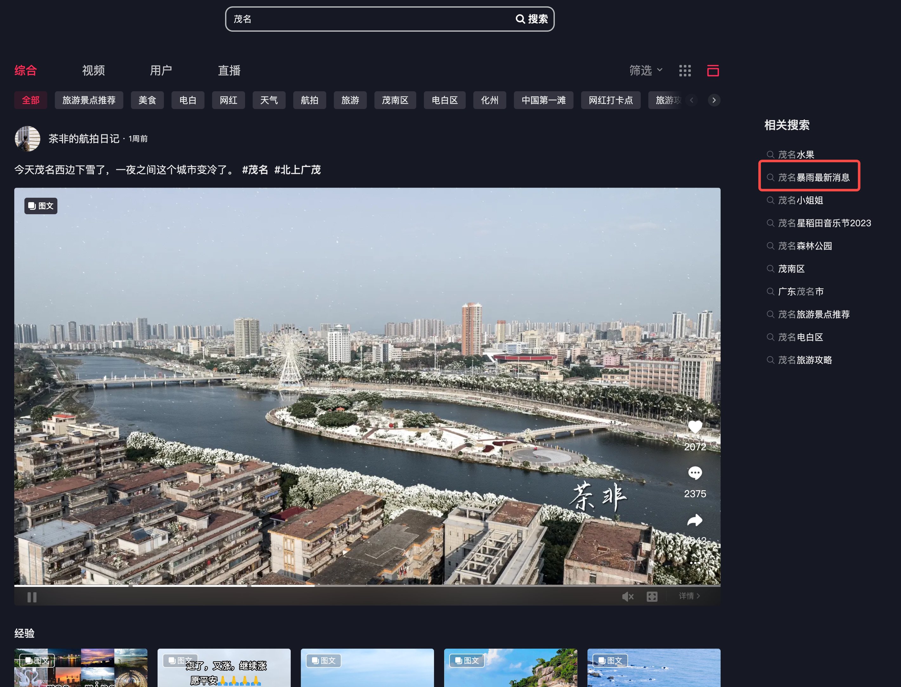The width and height of the screenshot is (901, 687).
Task: Switch to the 视频 tab
Action: pyautogui.click(x=93, y=71)
